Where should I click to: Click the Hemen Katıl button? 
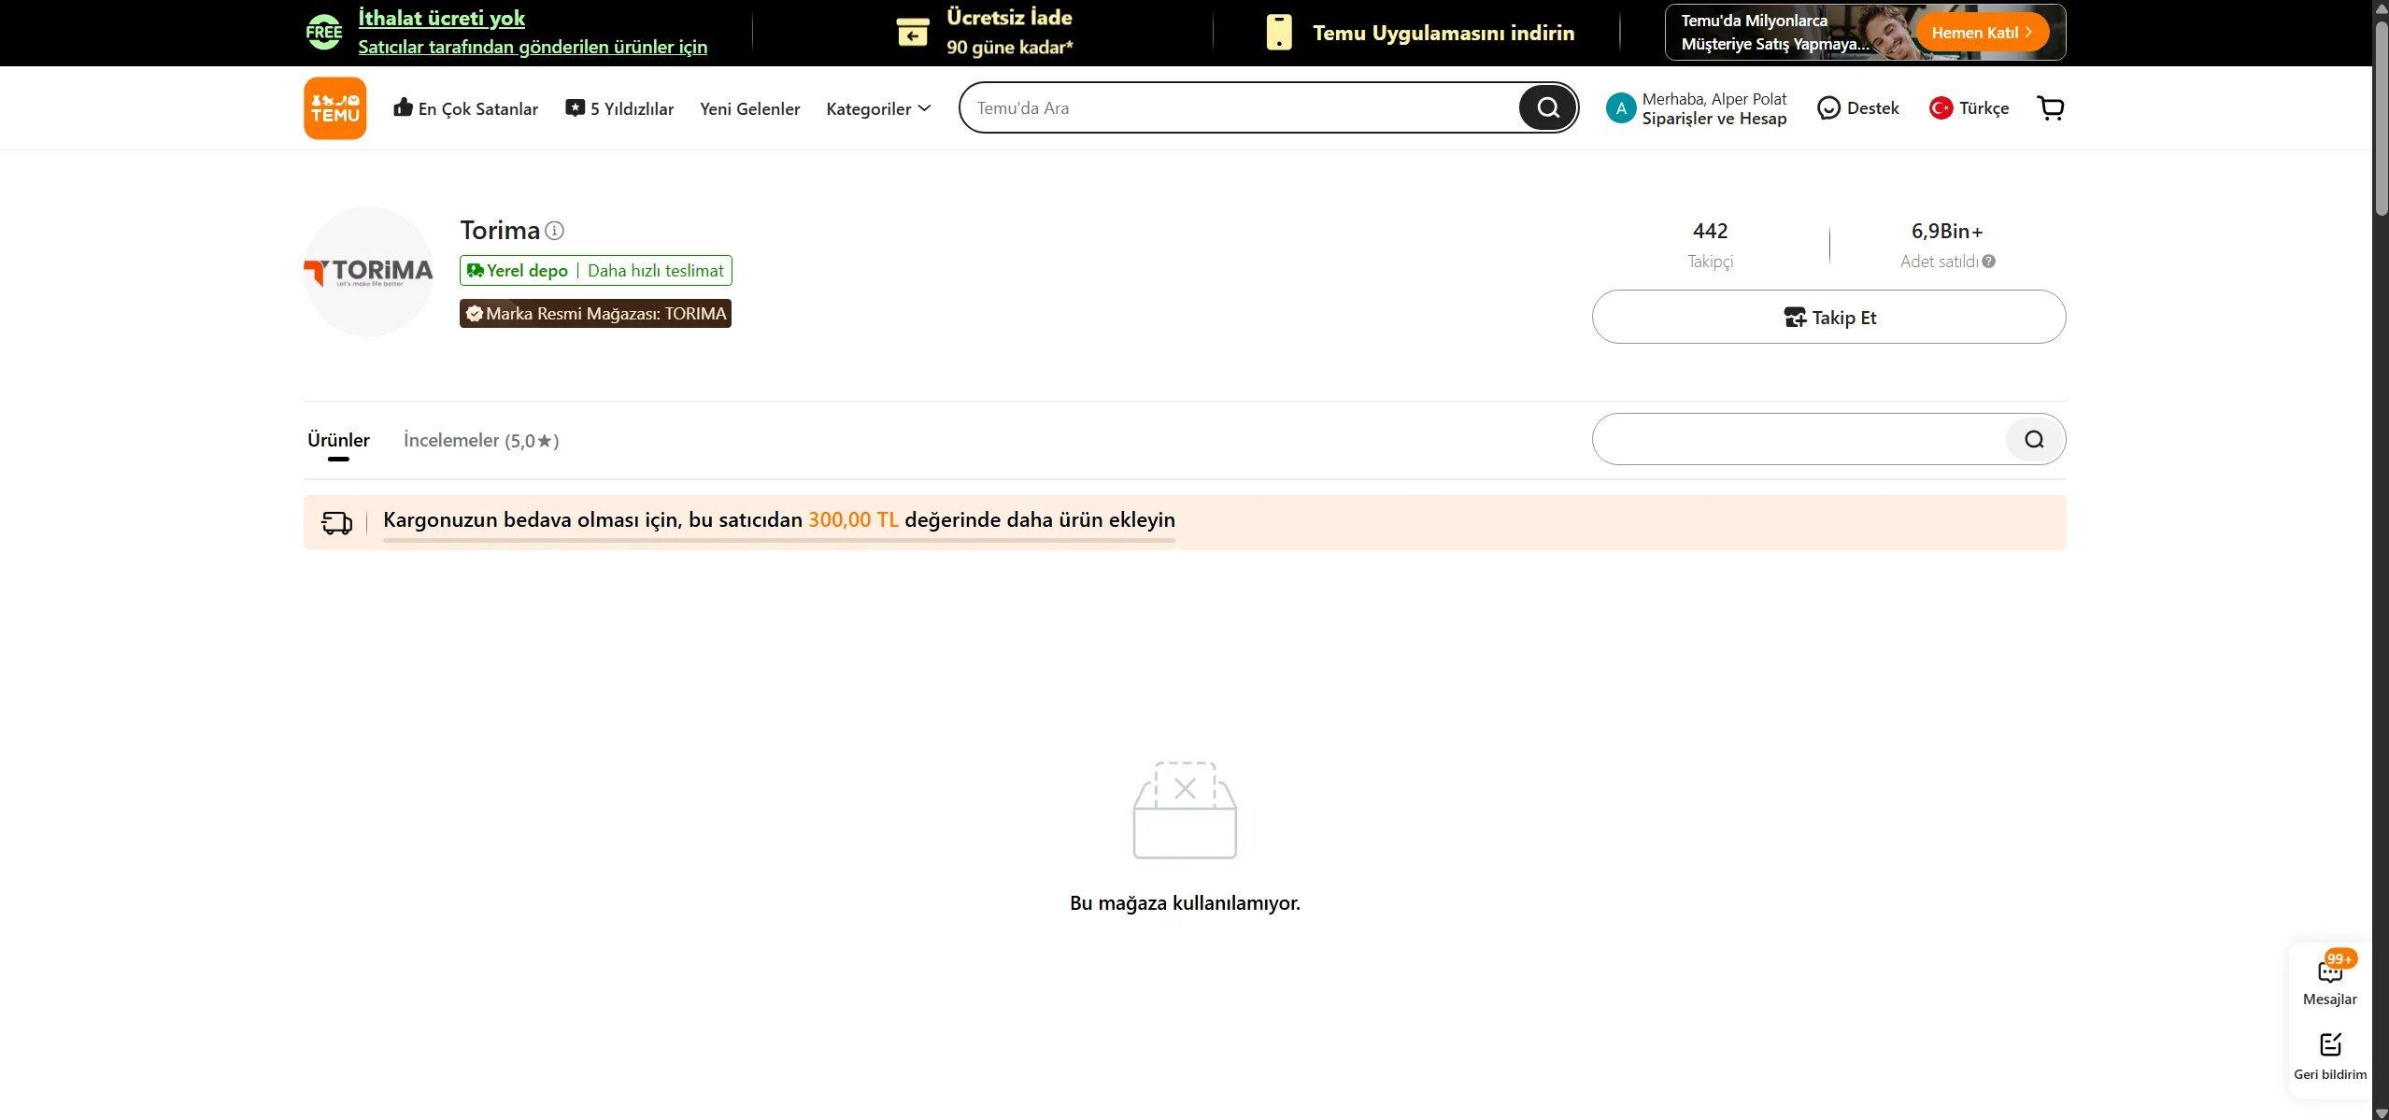pos(1983,33)
